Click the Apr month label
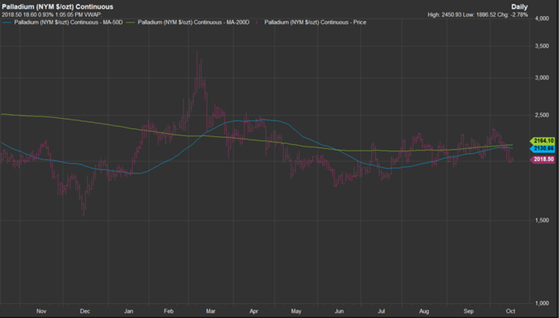Screen dimensions: 559x318 click(x=253, y=312)
